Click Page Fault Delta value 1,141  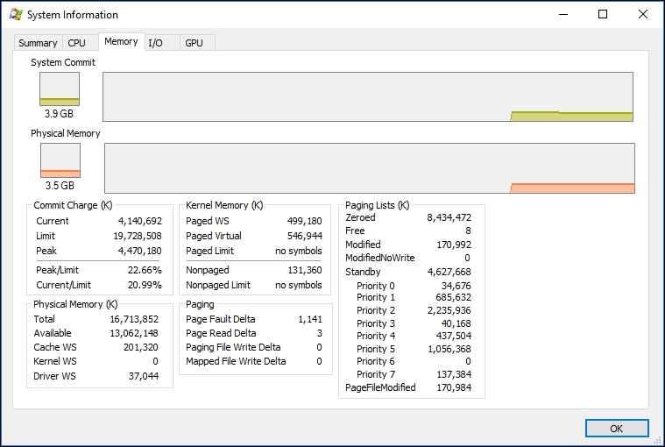pos(310,319)
